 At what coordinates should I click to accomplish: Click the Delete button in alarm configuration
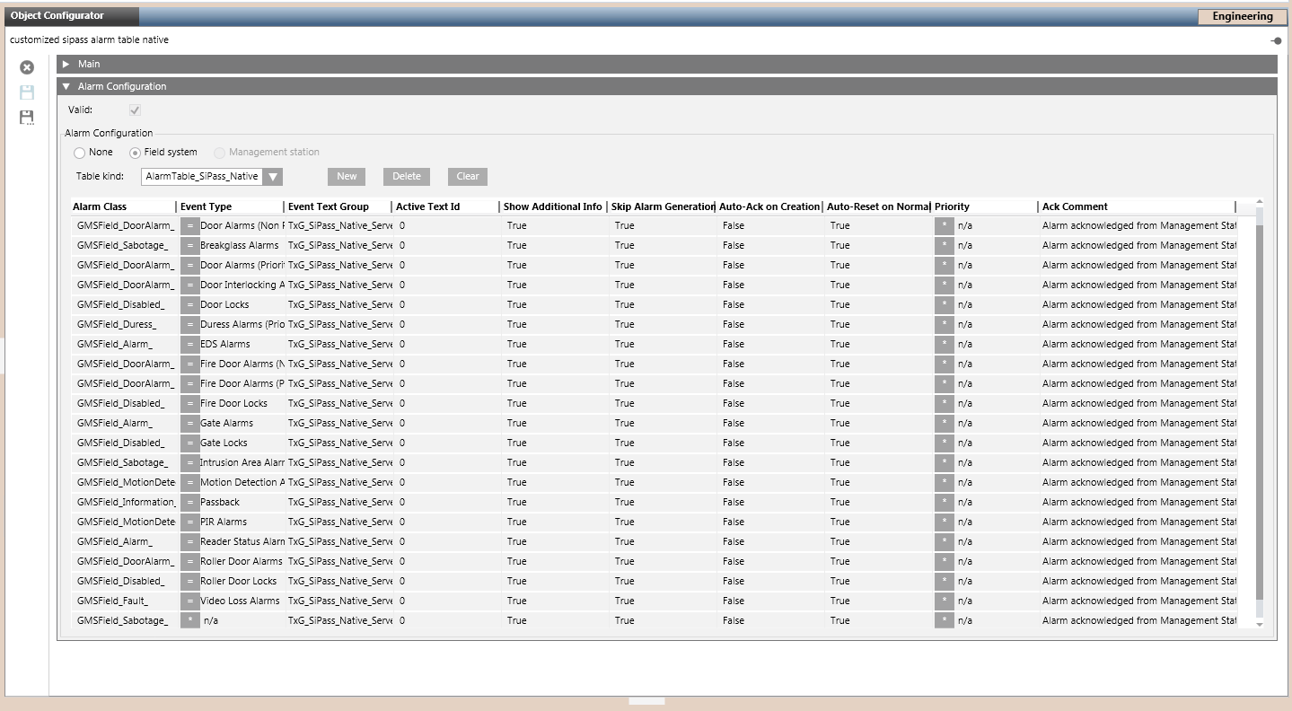click(x=407, y=177)
